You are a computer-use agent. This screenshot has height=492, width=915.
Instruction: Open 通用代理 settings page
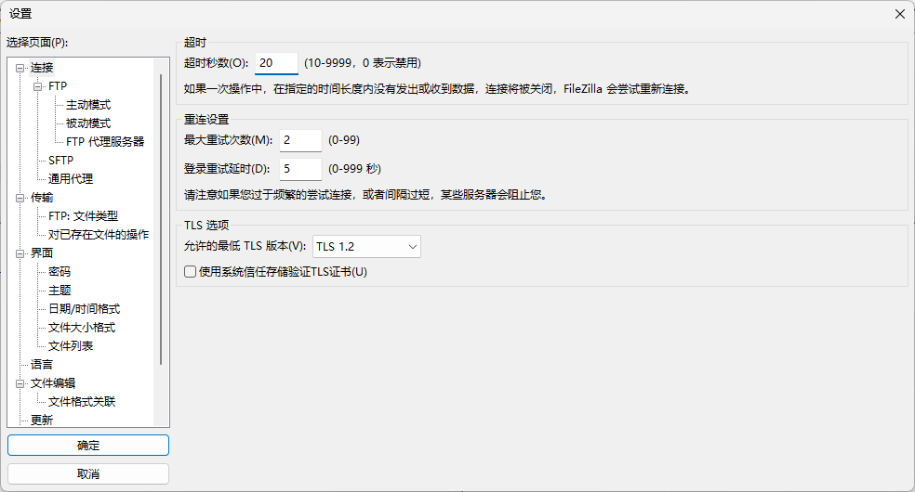click(71, 179)
